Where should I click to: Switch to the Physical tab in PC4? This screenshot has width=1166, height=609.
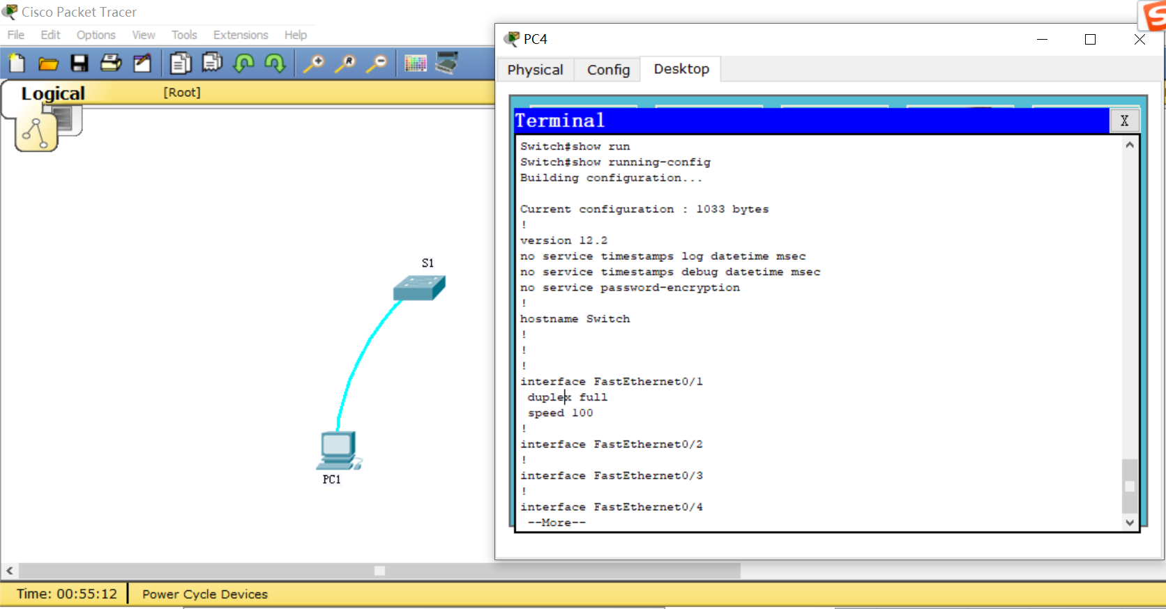[x=535, y=70]
